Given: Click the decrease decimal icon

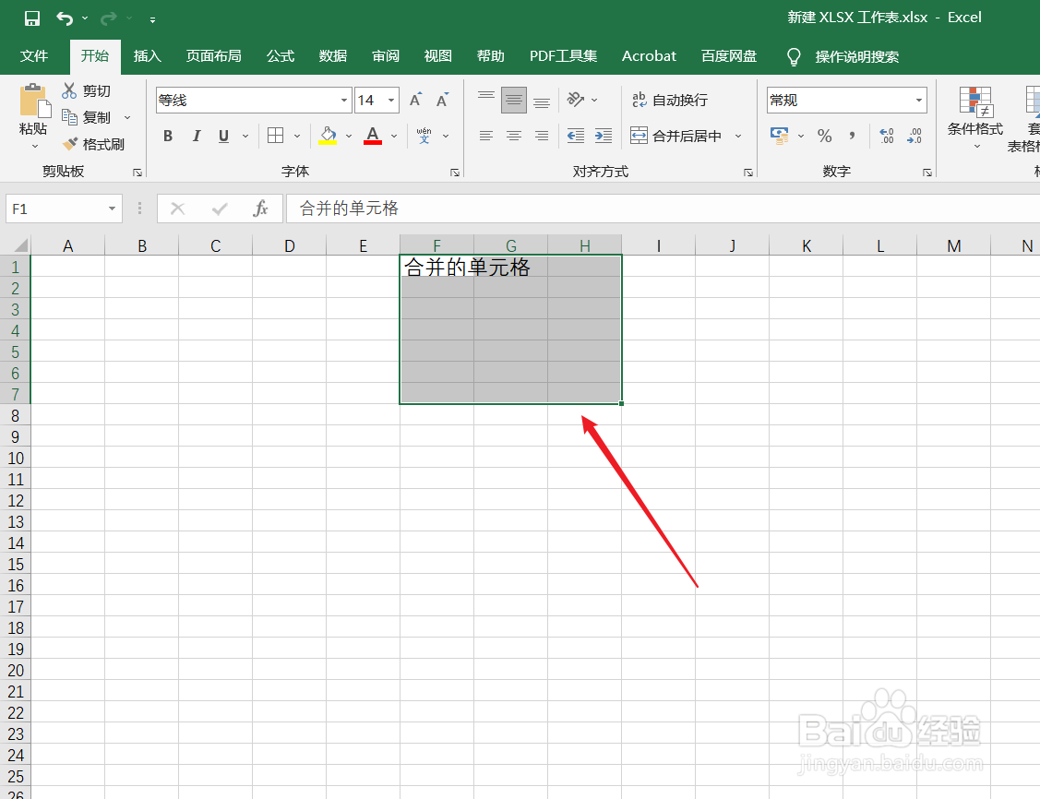Looking at the screenshot, I should (x=914, y=136).
